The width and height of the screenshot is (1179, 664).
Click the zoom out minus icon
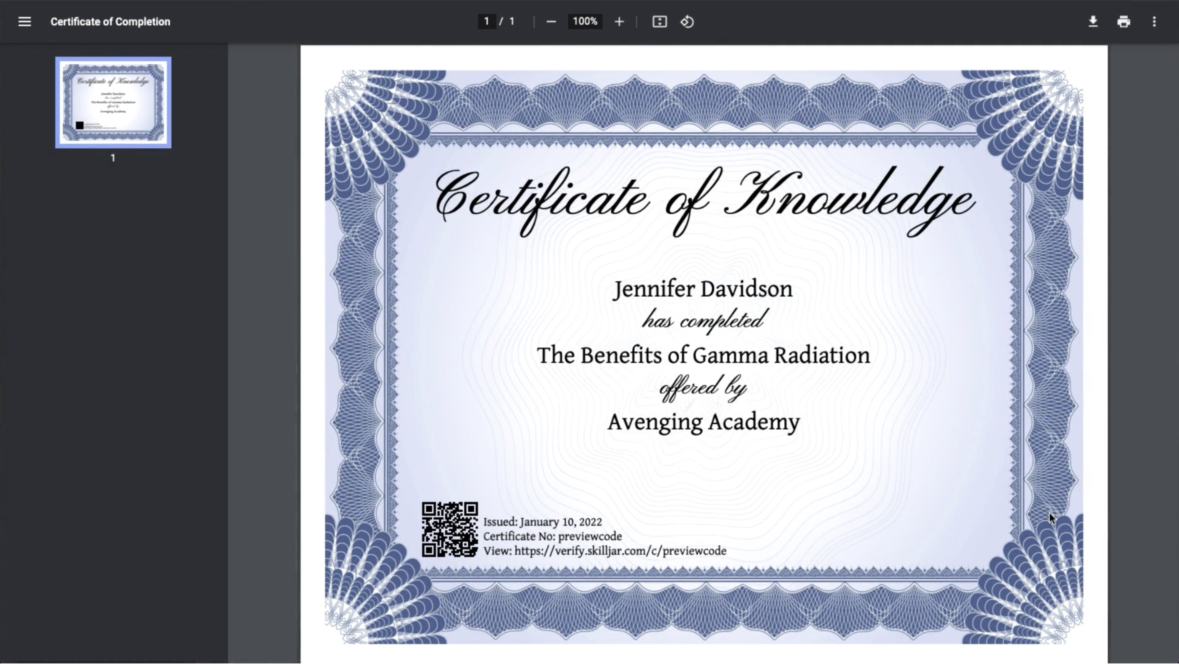click(551, 22)
